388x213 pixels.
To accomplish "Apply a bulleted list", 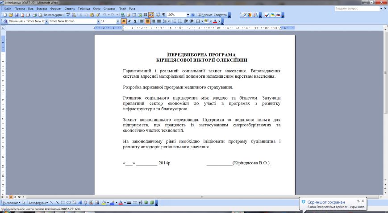I will 180,21.
